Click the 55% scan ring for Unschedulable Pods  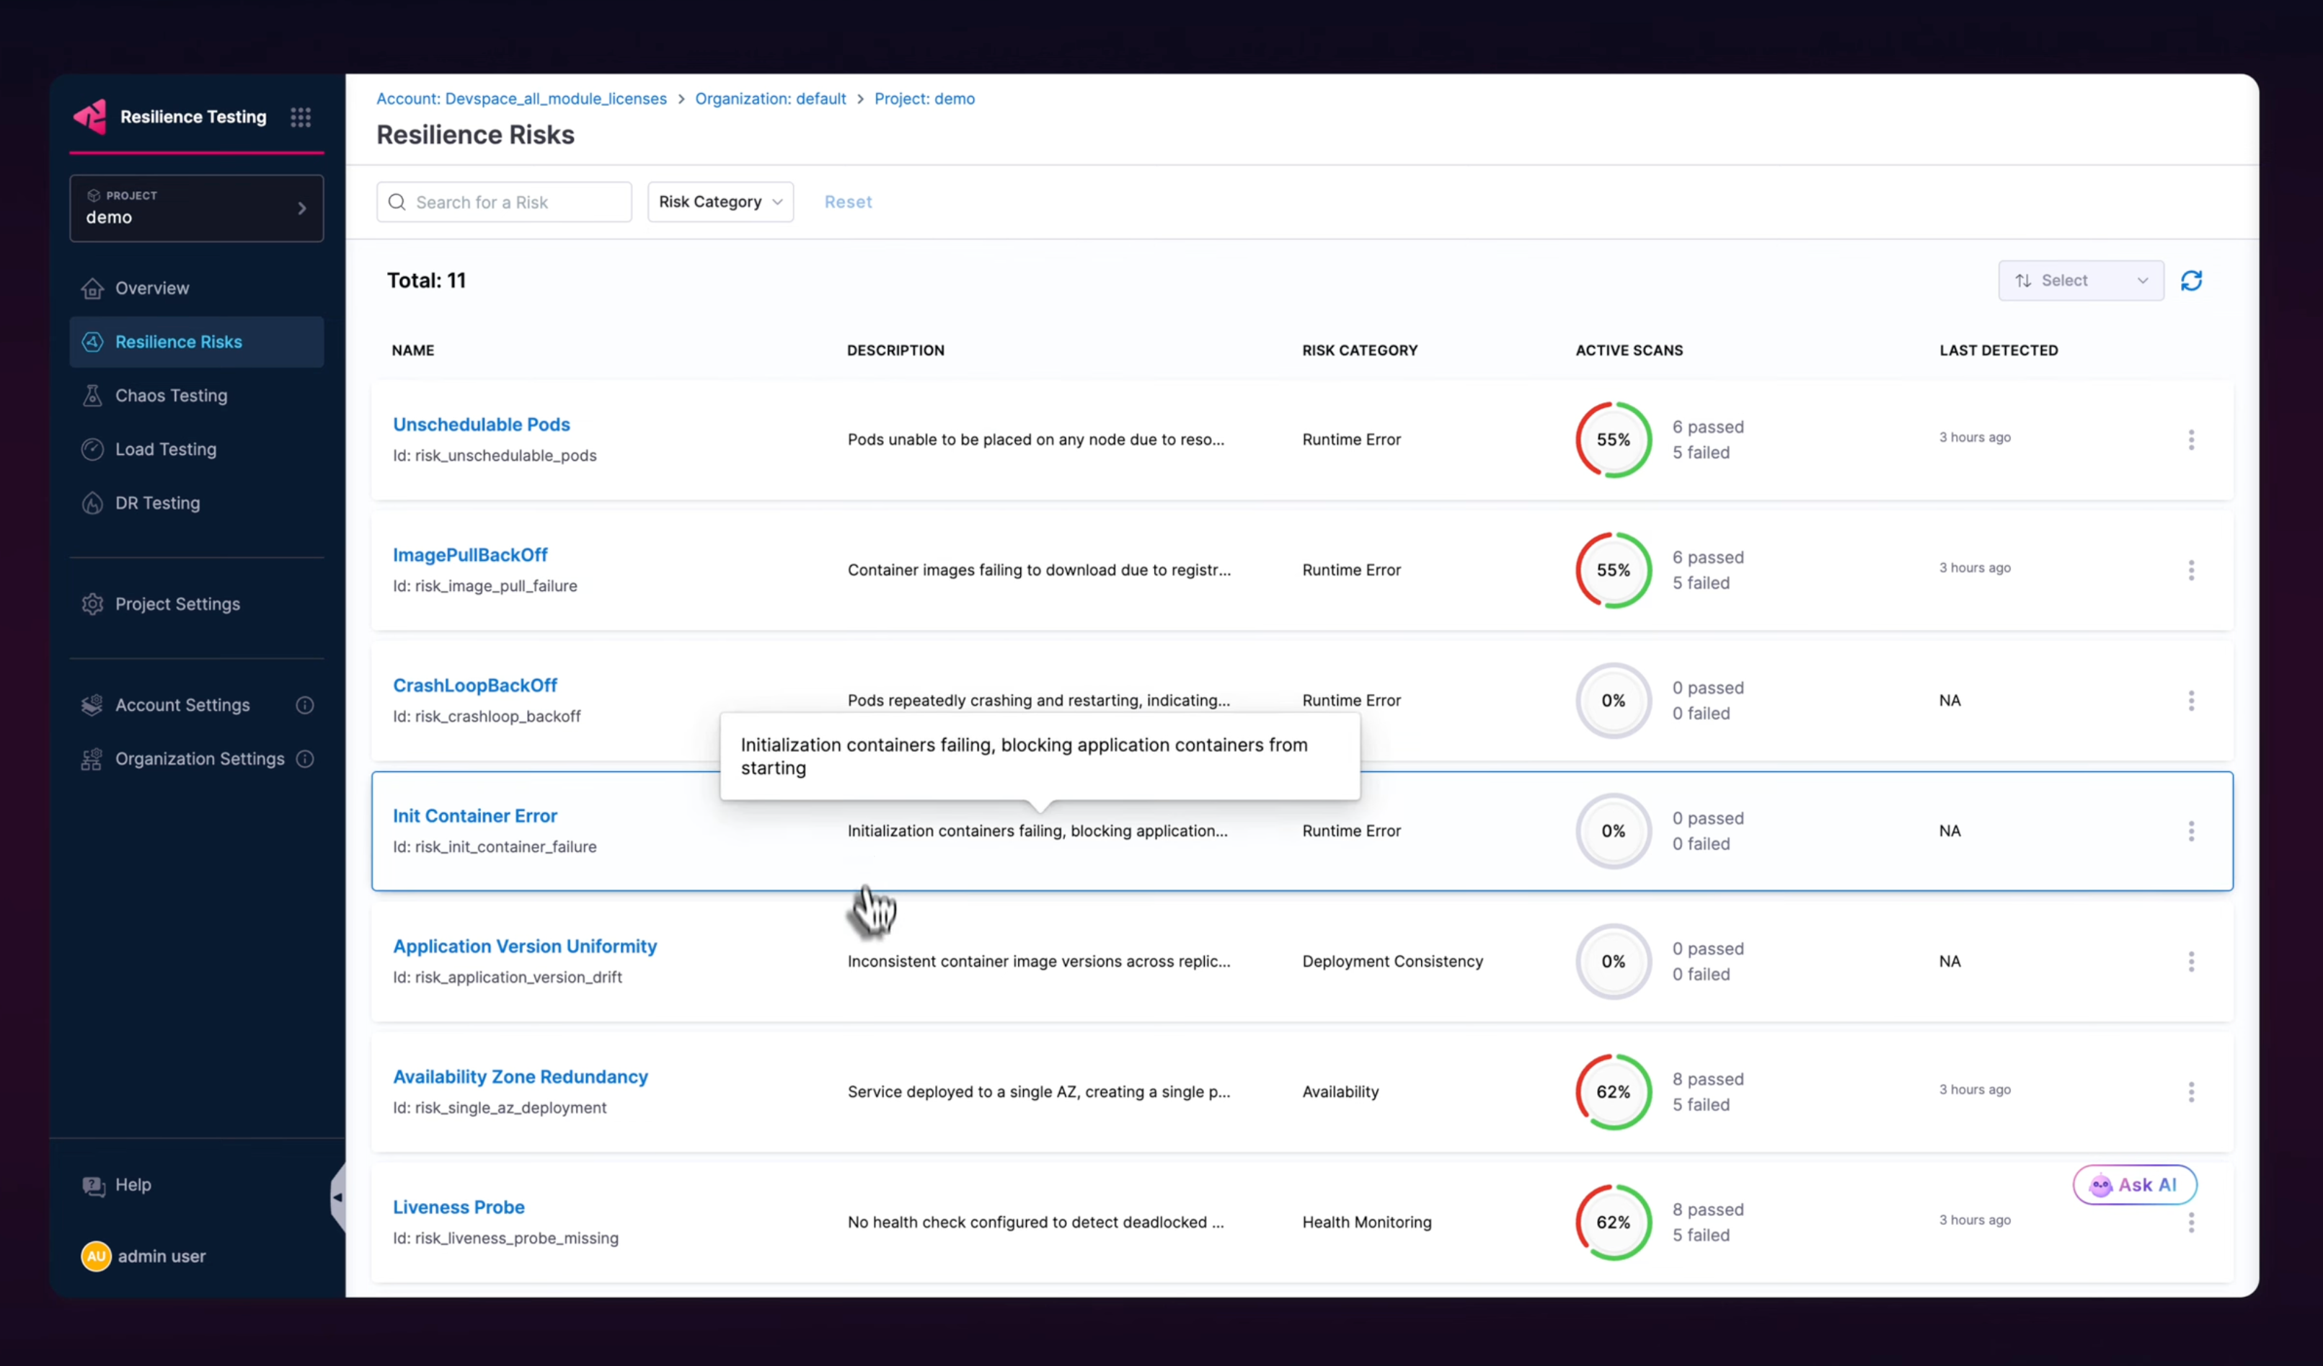(1614, 440)
